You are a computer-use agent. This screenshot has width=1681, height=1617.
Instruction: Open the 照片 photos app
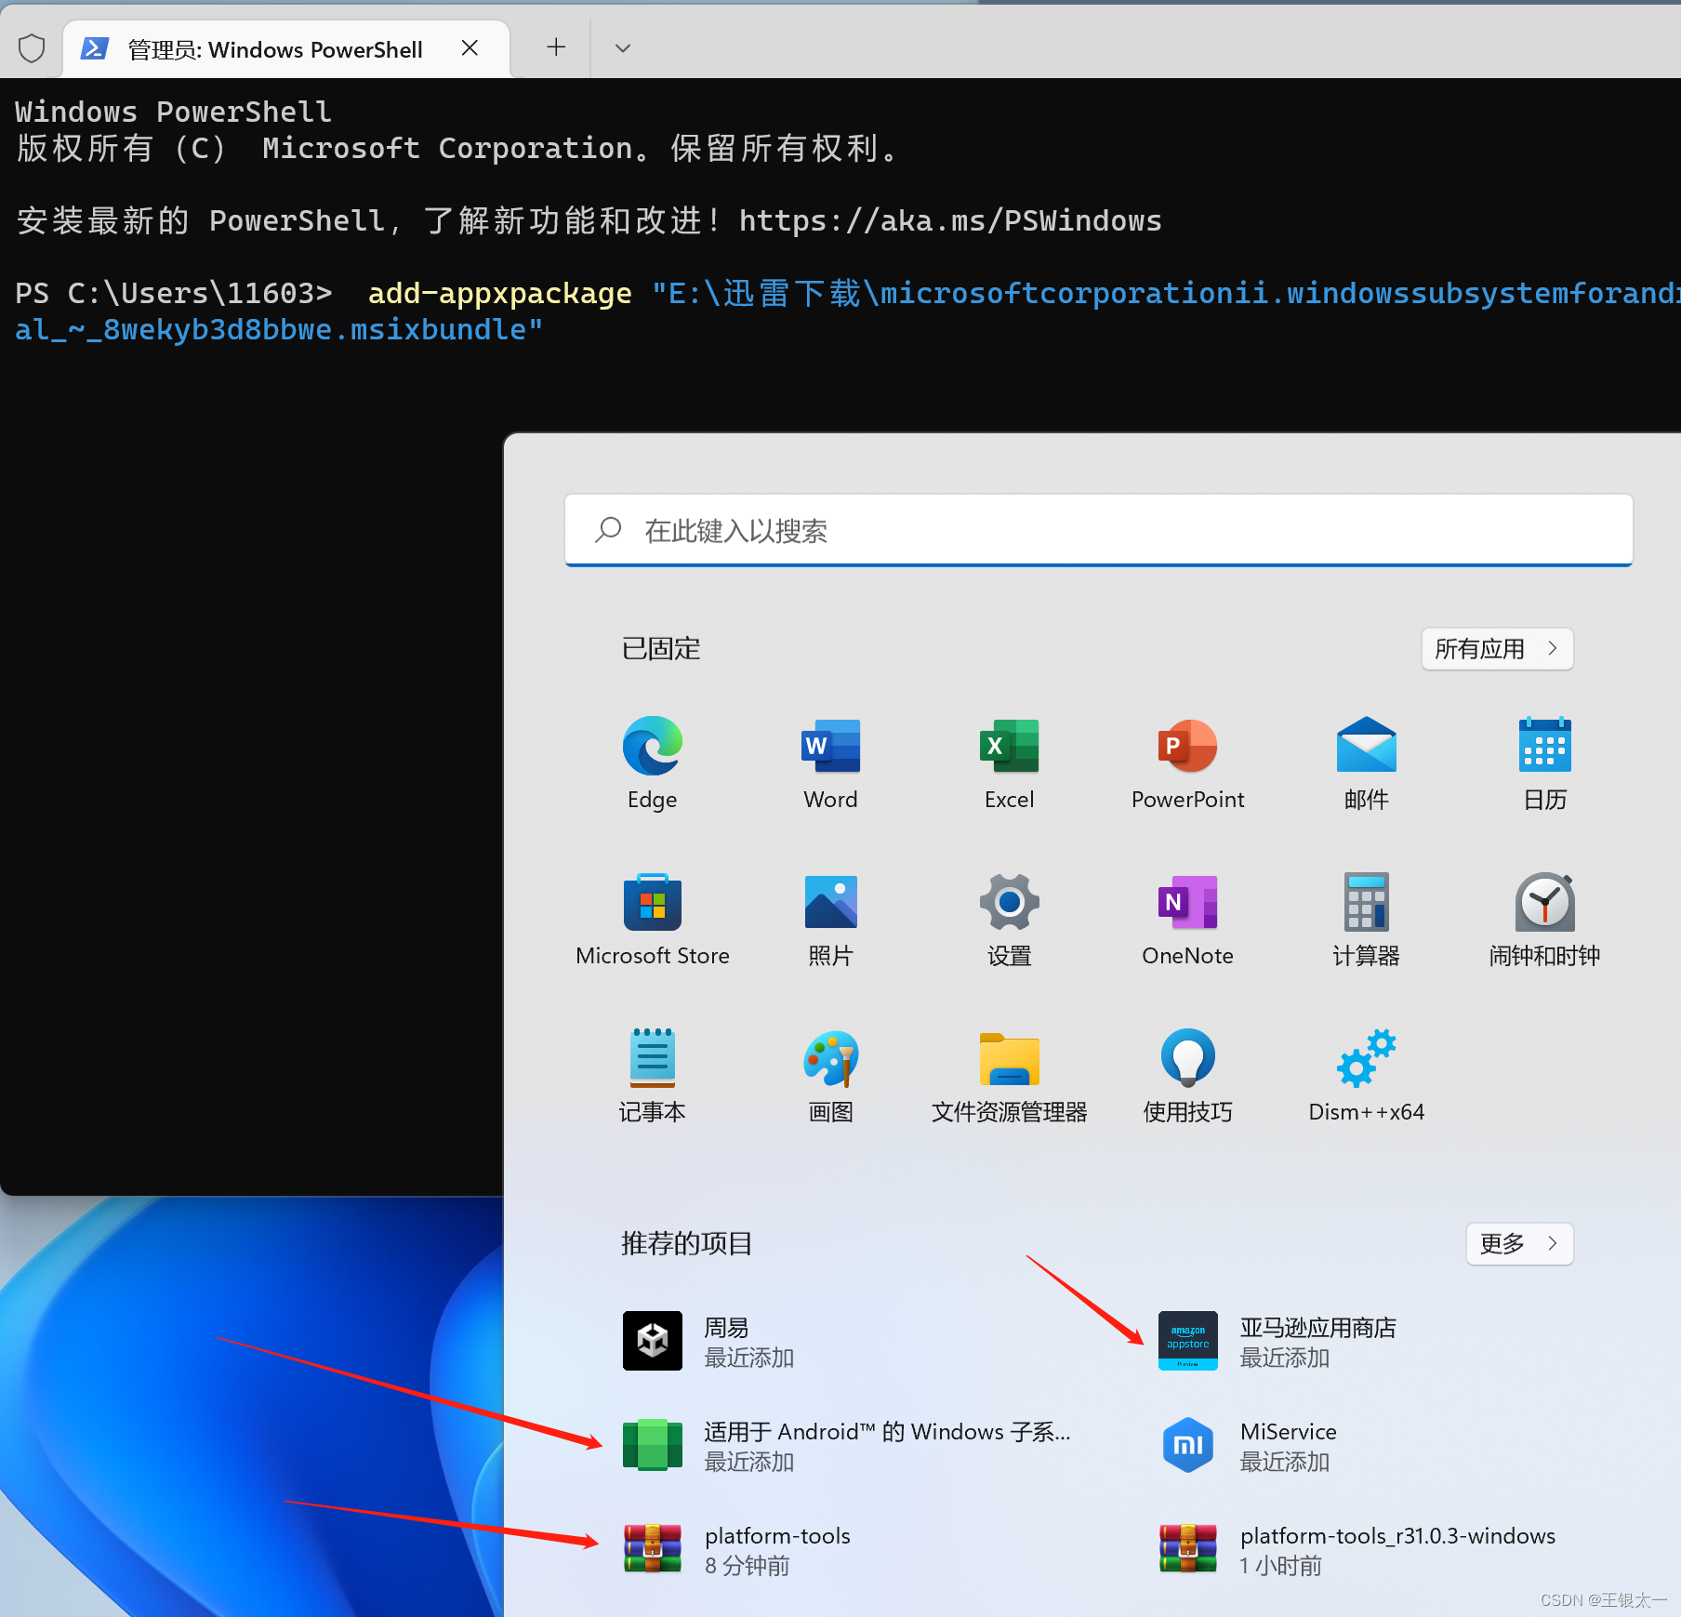coord(830,919)
